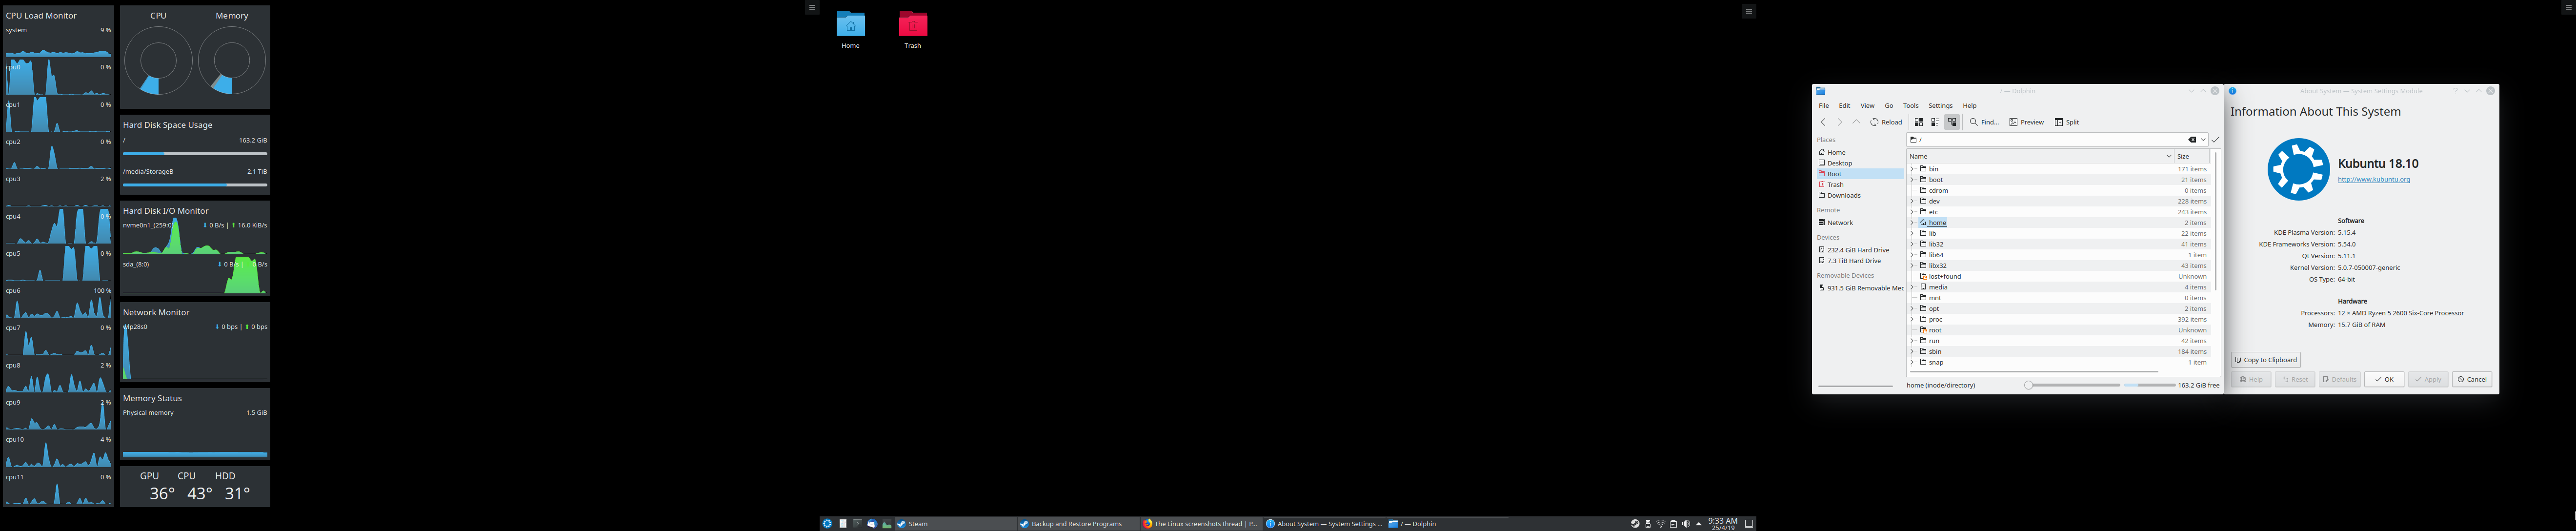Screen dimensions: 2576x531
Task: Go up to parent folder in Dolphin
Action: tap(1856, 122)
